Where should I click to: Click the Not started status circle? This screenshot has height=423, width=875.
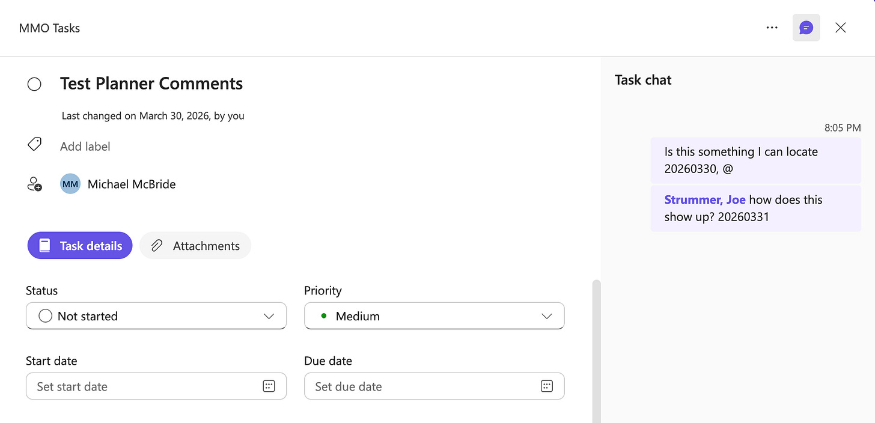[x=45, y=316]
